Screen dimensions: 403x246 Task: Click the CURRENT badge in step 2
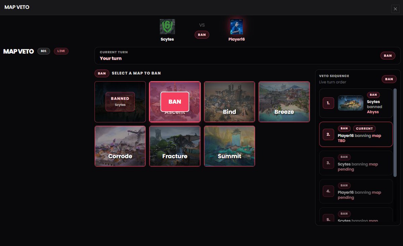point(364,129)
